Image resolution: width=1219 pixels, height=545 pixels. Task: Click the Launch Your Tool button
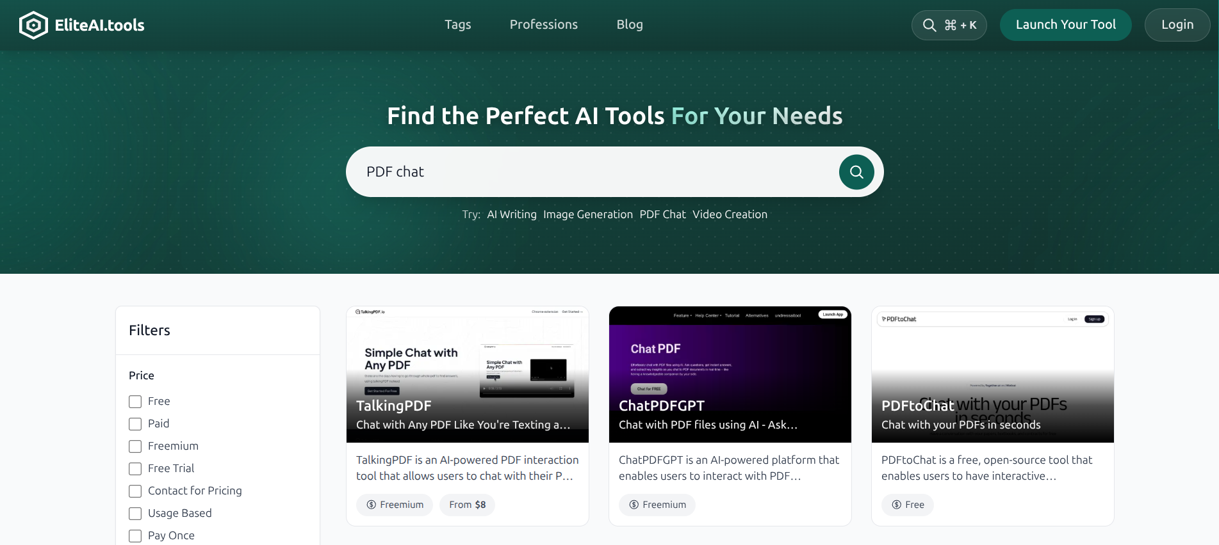[x=1065, y=25]
